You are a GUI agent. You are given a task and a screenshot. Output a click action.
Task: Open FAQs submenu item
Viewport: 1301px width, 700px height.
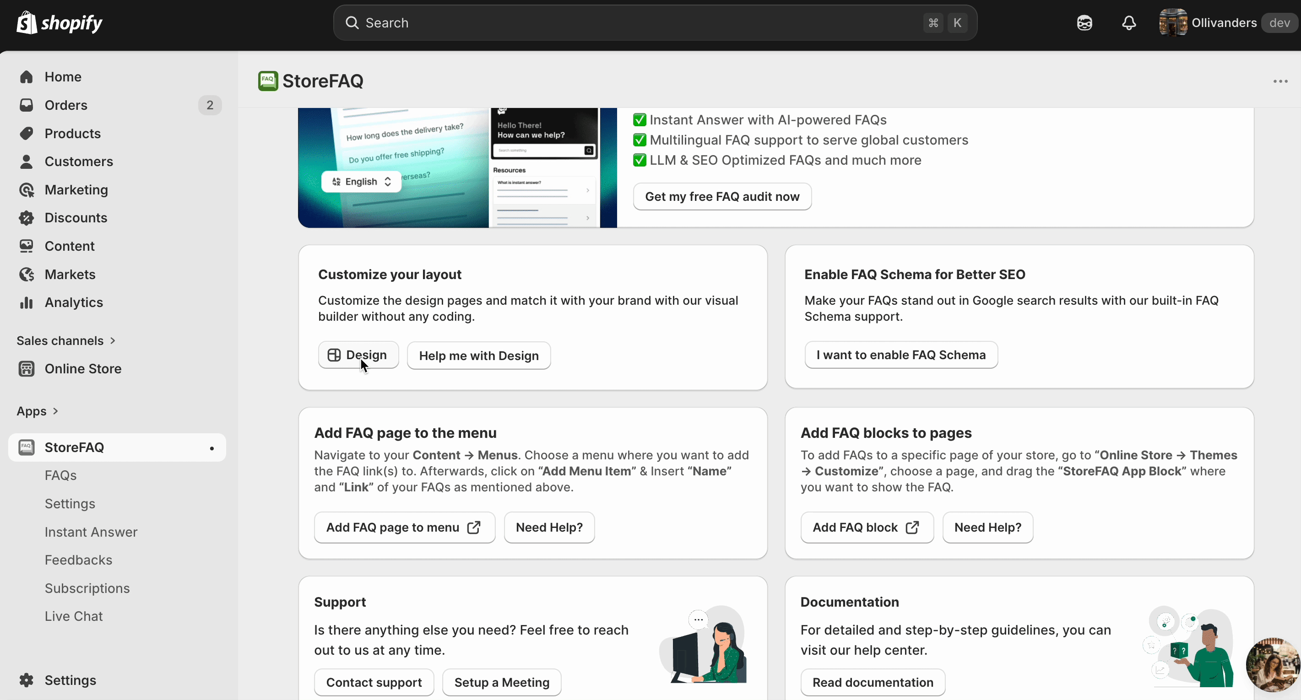click(60, 475)
